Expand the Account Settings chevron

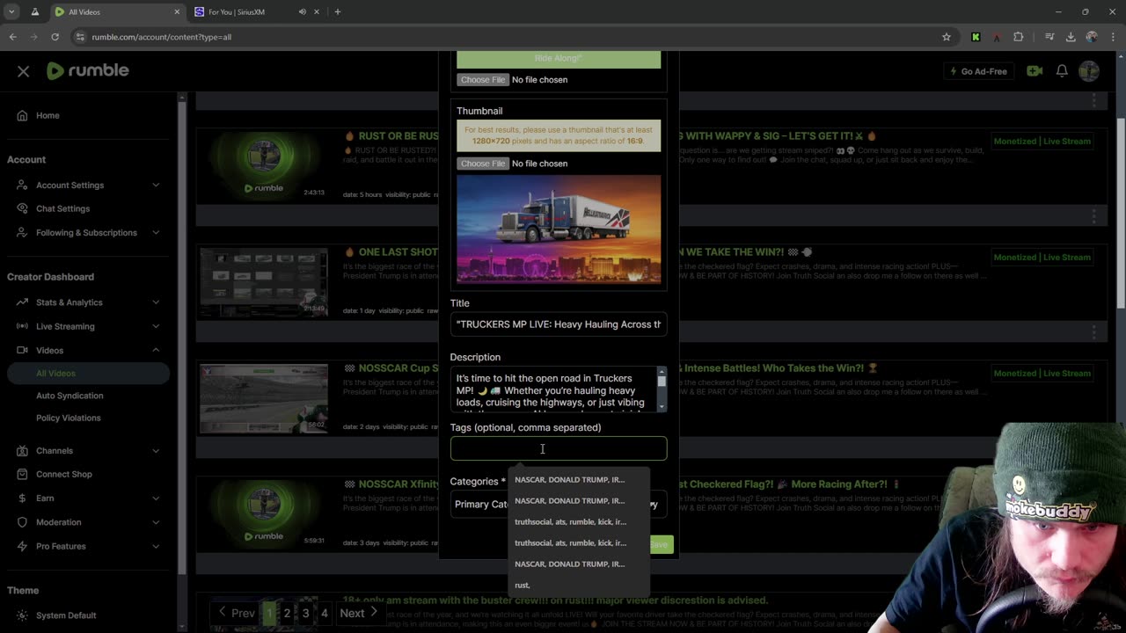coord(156,185)
